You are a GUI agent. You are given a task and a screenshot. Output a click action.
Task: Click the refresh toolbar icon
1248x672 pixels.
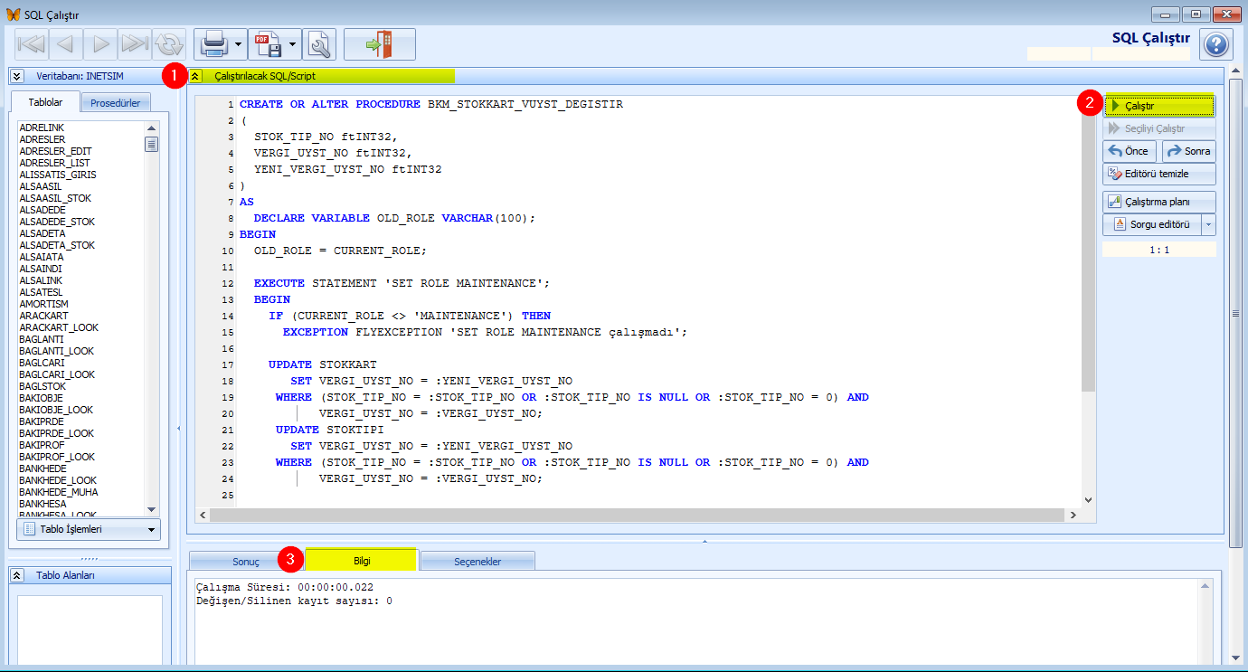coord(169,43)
